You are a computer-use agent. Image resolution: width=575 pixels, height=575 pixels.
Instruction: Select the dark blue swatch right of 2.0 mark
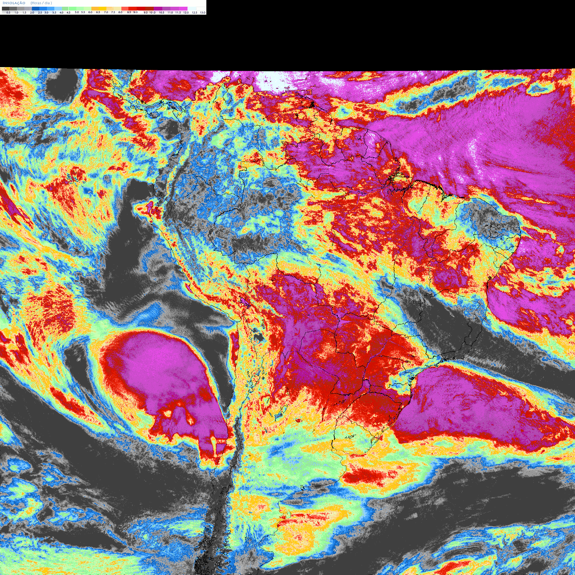35,9
